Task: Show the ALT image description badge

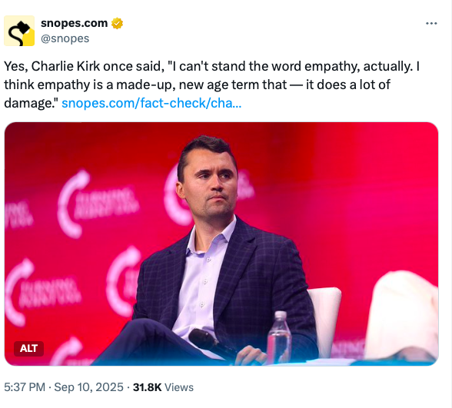Action: click(29, 349)
